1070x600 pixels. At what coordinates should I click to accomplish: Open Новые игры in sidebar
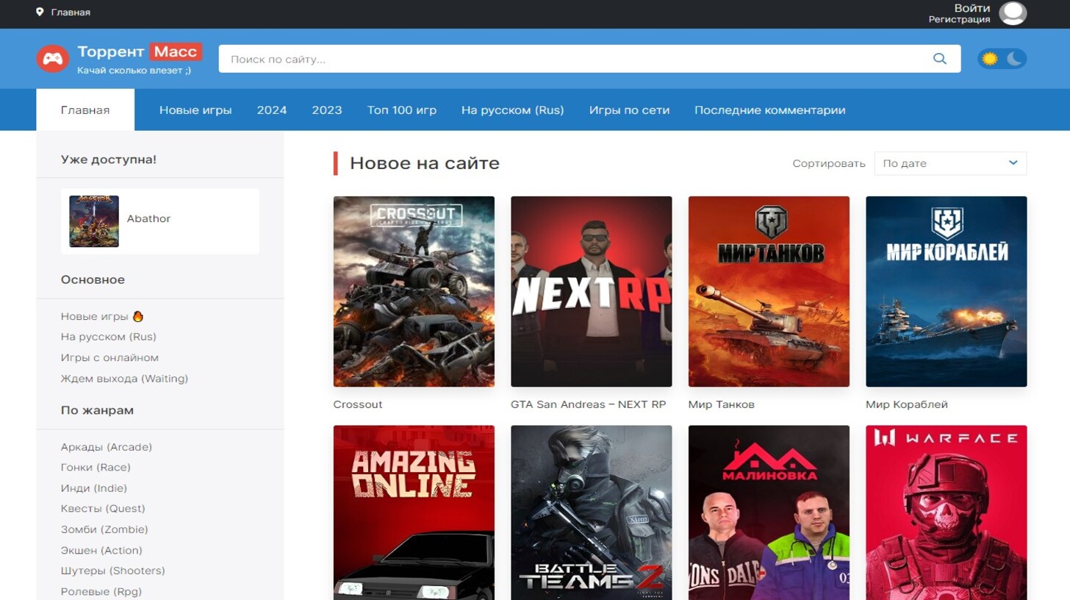pos(95,316)
